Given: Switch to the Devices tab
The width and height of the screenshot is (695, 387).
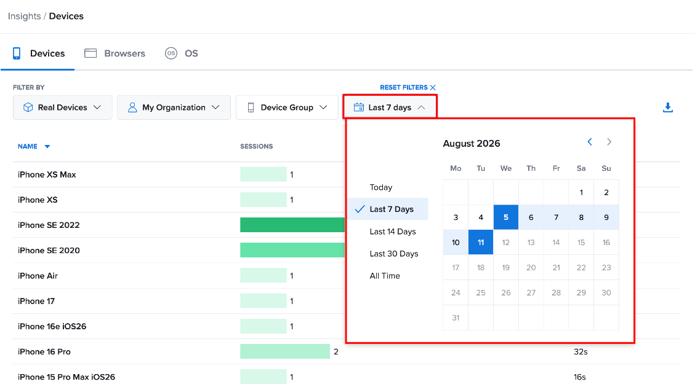Looking at the screenshot, I should [38, 53].
